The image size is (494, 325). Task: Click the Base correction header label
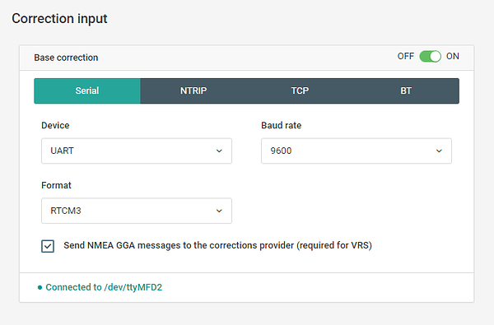[66, 58]
